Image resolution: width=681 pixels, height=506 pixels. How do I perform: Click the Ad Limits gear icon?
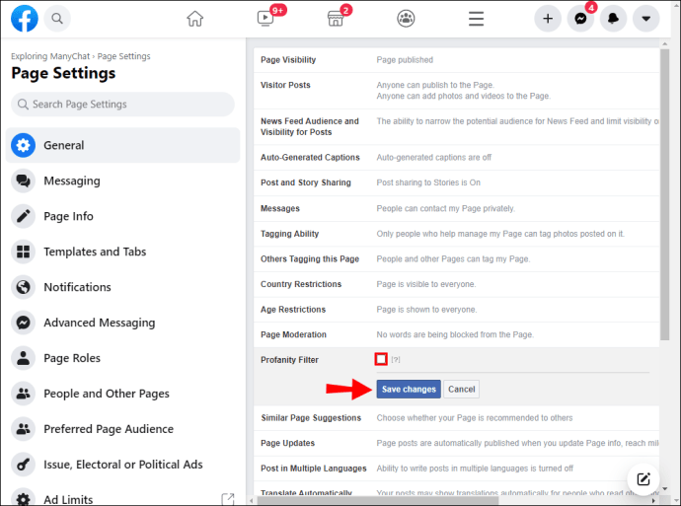(x=23, y=498)
